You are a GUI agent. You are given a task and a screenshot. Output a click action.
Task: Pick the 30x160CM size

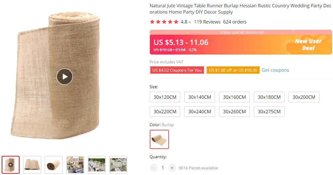234,97
